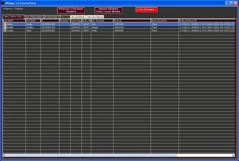239x161 pixels.
Task: Click the Study ID column header
Action: (132, 21)
